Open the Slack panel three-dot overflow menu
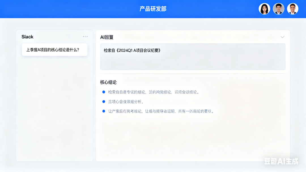This screenshot has width=306, height=172. (x=85, y=36)
